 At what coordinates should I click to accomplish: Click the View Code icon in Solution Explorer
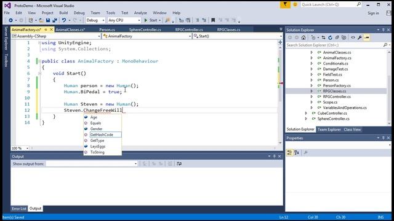pos(353,37)
